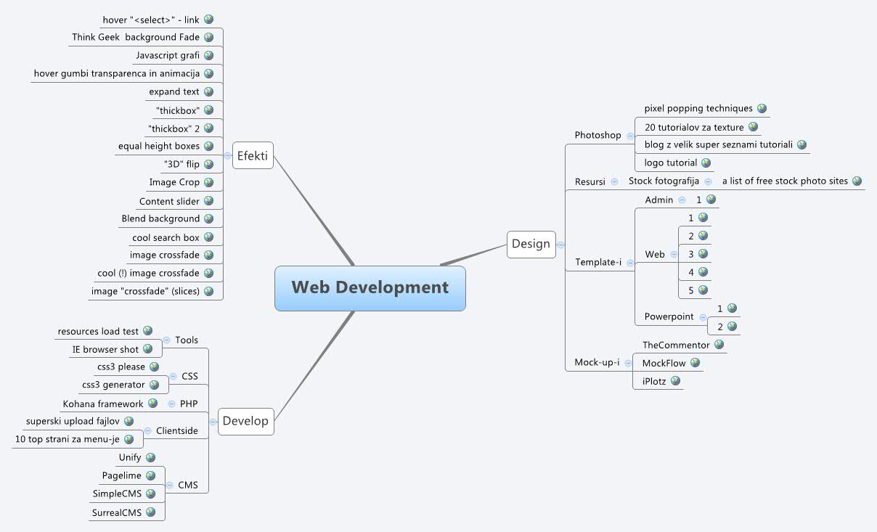Image resolution: width=877 pixels, height=532 pixels.
Task: Click the globe icon beside "logo tutorial"
Action: point(705,163)
